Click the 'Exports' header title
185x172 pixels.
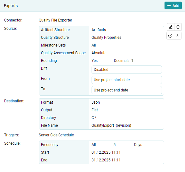coord(11,6)
